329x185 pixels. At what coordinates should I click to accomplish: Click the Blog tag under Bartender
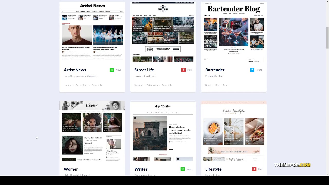coord(226,85)
